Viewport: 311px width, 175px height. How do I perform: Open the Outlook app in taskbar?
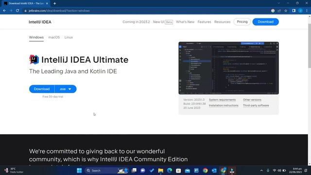coord(214,171)
